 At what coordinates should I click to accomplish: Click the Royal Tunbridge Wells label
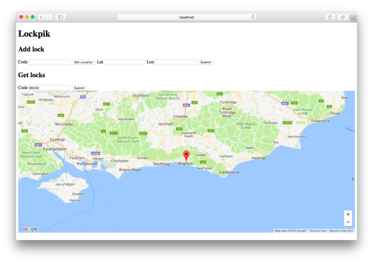227,112
